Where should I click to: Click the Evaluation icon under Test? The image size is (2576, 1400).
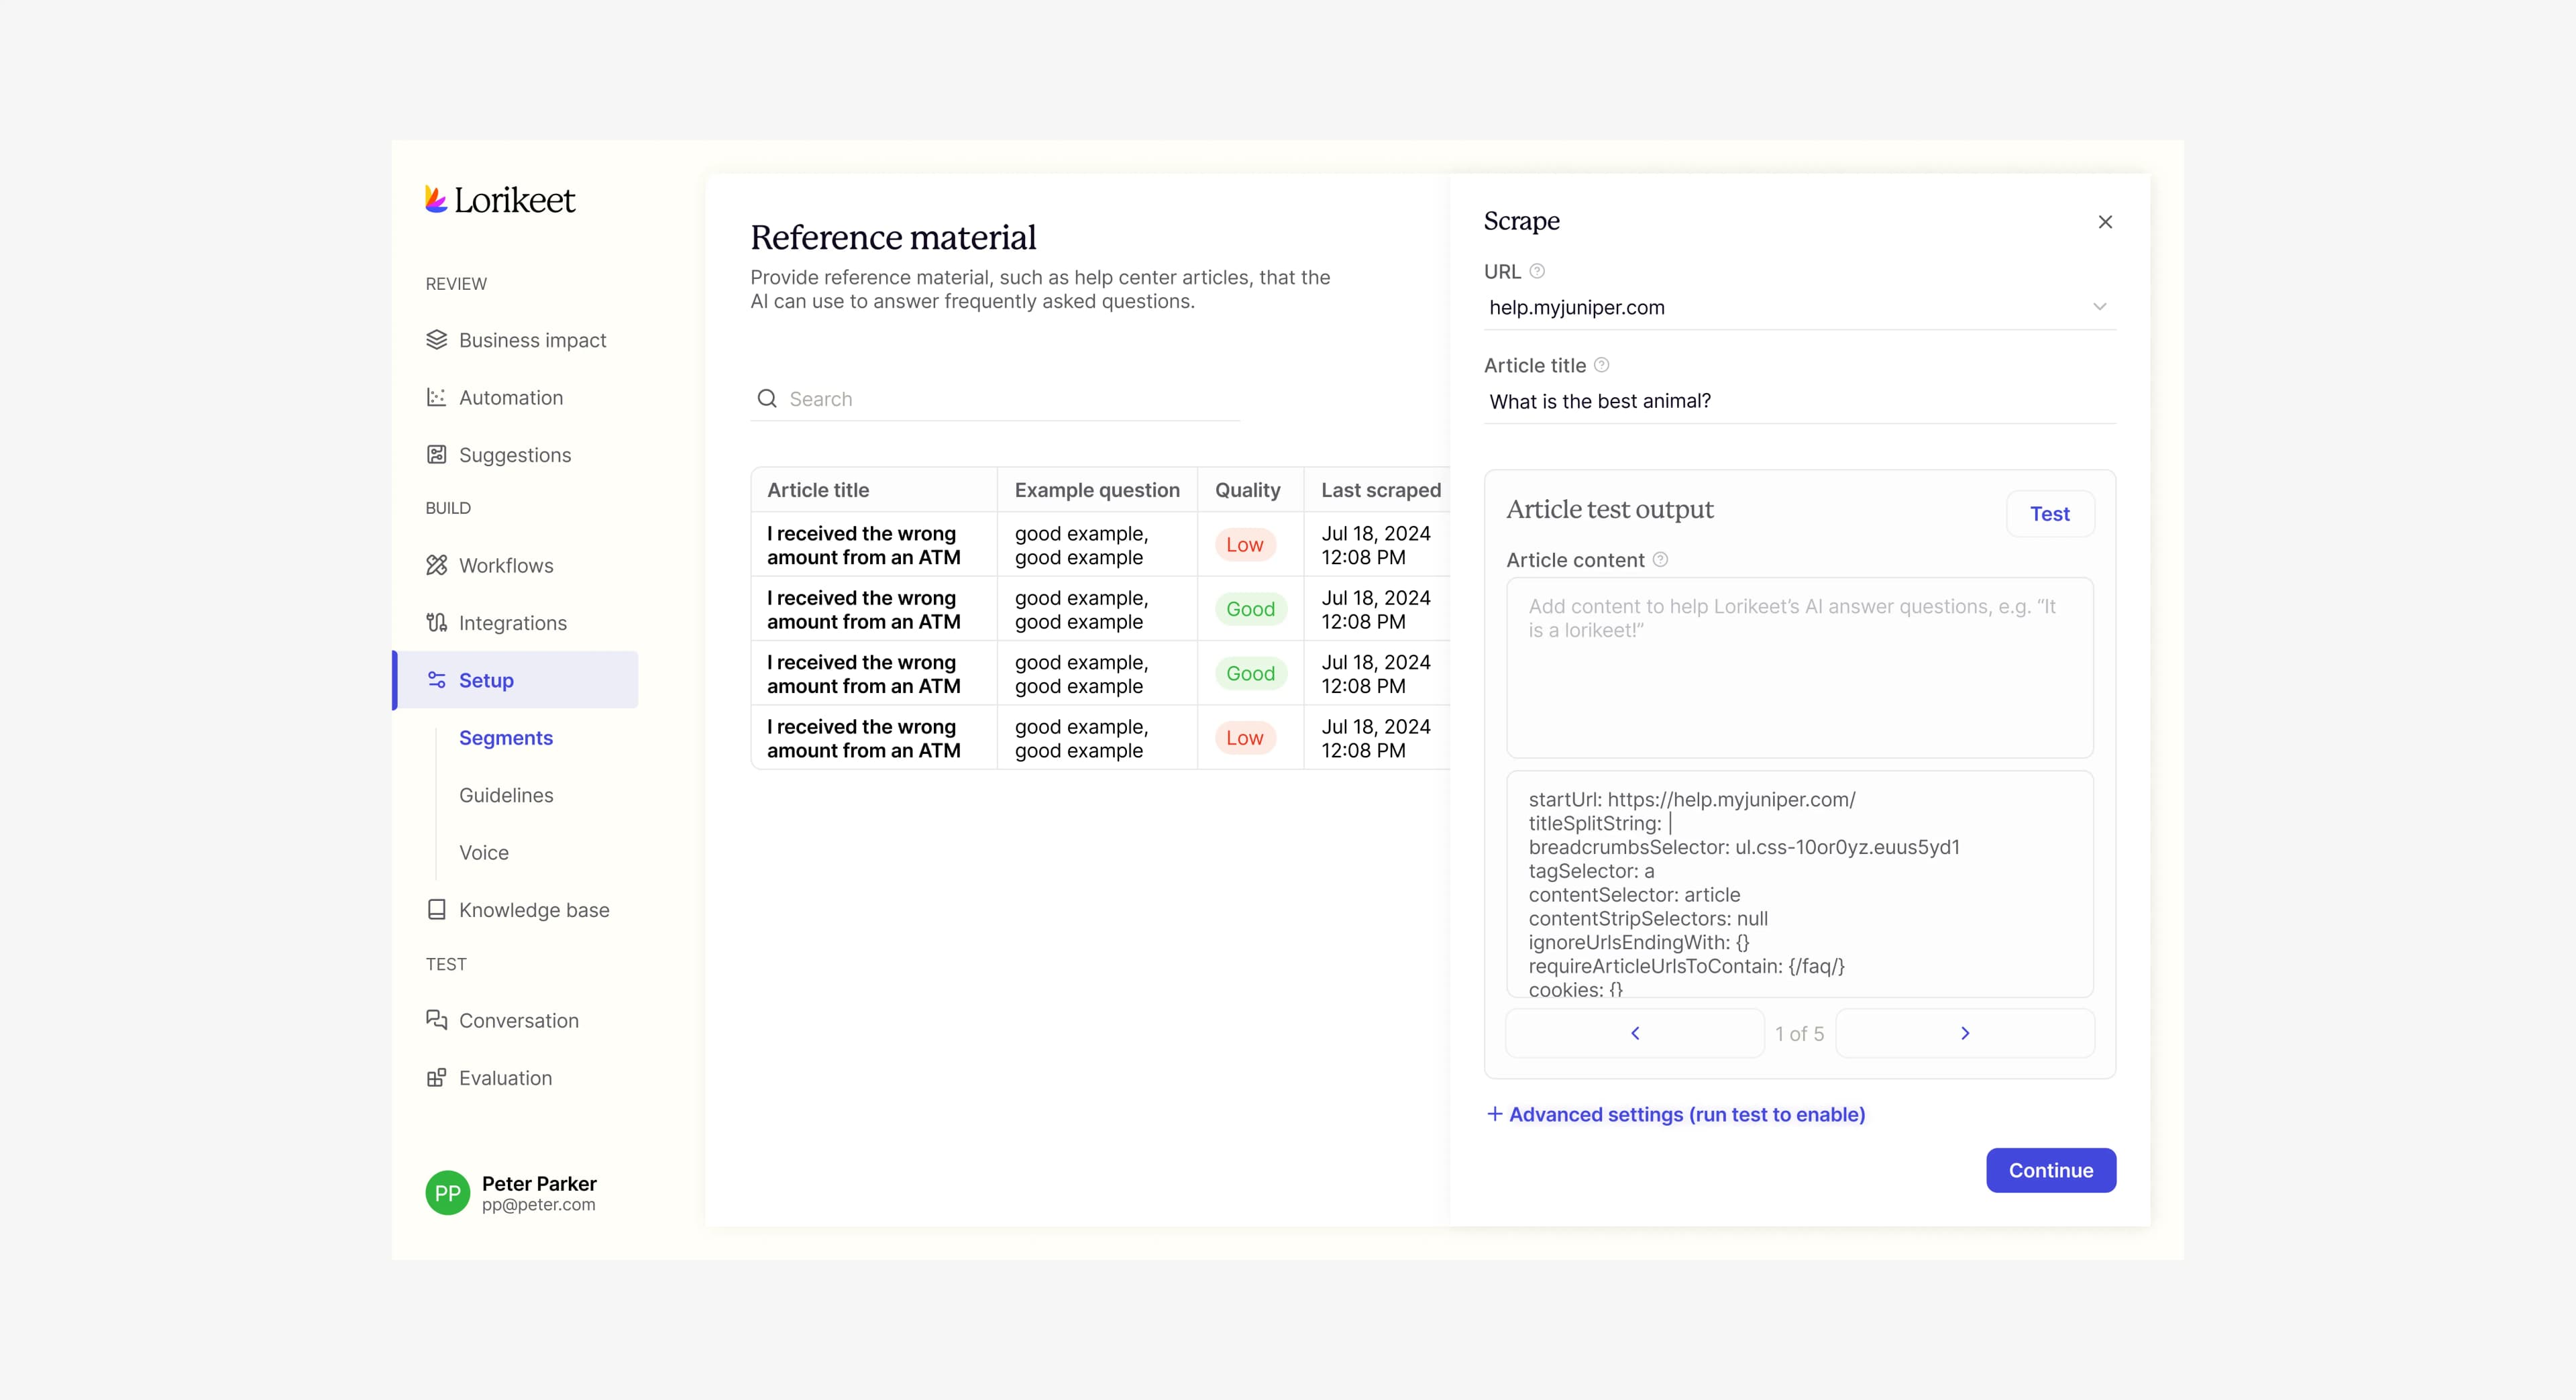436,1078
